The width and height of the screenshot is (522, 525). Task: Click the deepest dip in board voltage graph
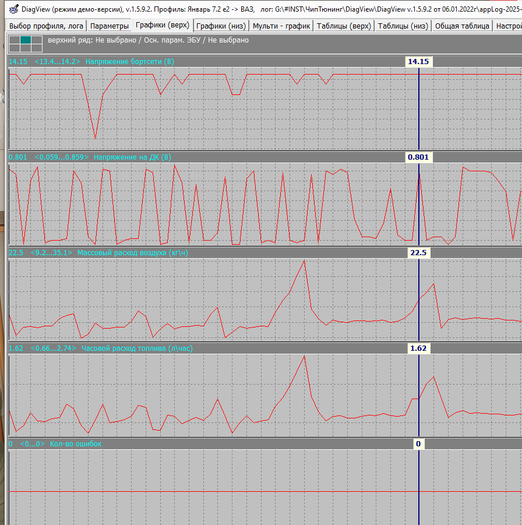(x=96, y=138)
